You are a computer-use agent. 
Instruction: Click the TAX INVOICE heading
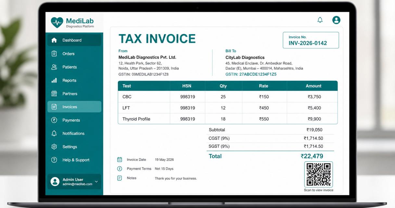point(157,39)
